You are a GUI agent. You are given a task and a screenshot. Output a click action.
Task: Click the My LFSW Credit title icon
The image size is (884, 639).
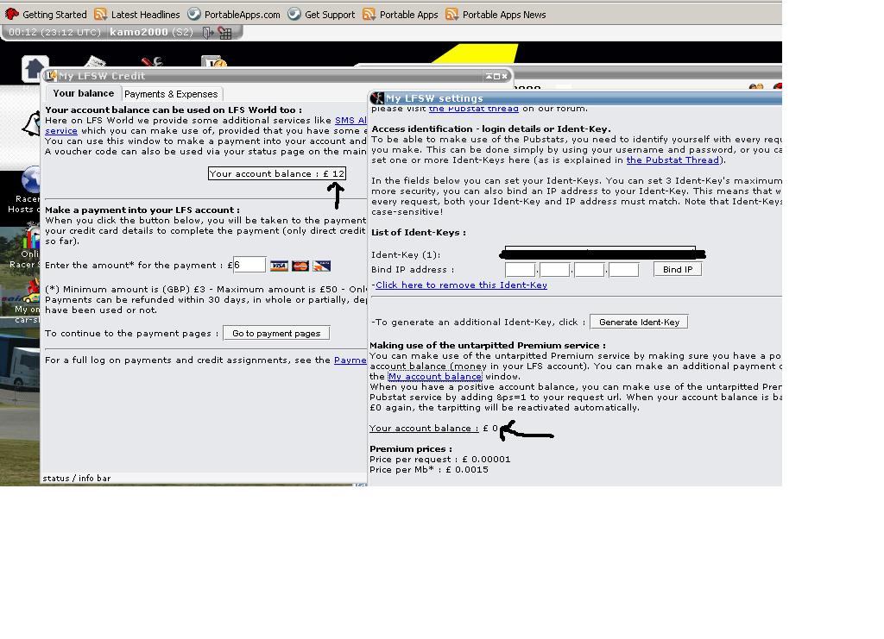tap(51, 75)
